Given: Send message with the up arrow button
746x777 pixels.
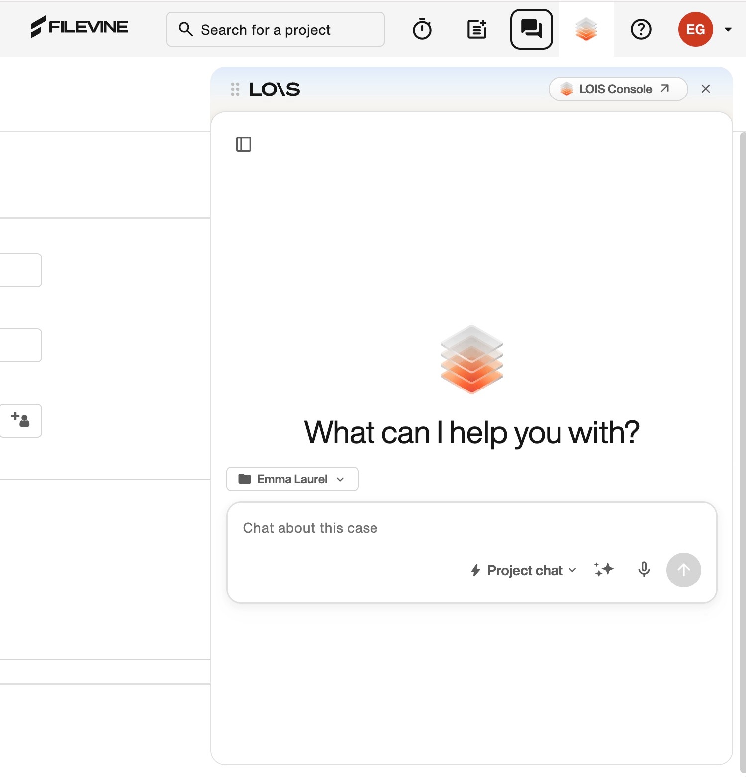Looking at the screenshot, I should tap(684, 570).
